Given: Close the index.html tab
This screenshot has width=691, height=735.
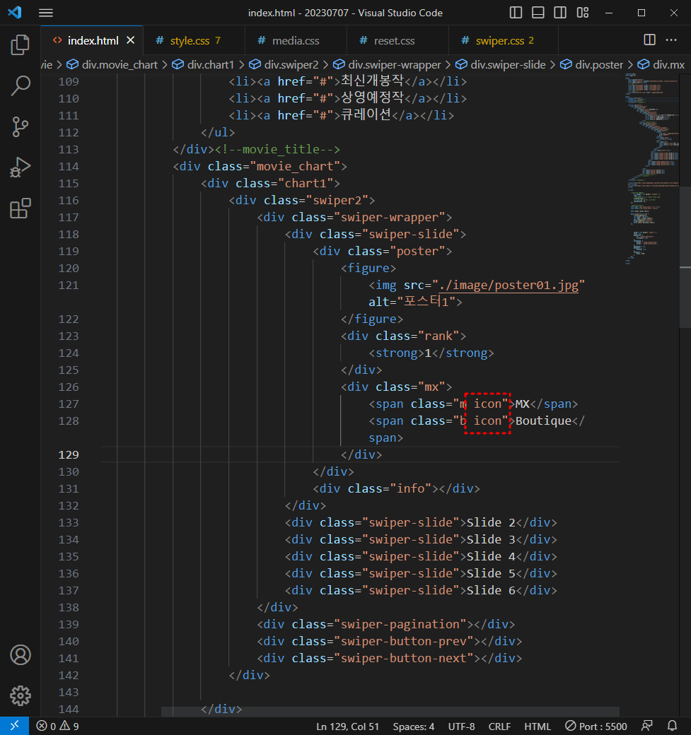Looking at the screenshot, I should (x=130, y=40).
